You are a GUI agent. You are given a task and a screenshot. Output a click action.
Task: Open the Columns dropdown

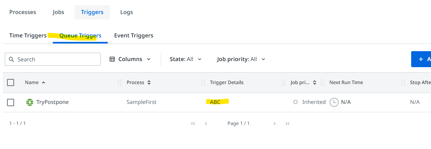click(x=130, y=59)
